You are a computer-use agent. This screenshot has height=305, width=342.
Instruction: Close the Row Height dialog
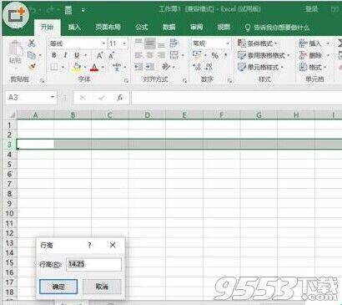[x=113, y=245]
